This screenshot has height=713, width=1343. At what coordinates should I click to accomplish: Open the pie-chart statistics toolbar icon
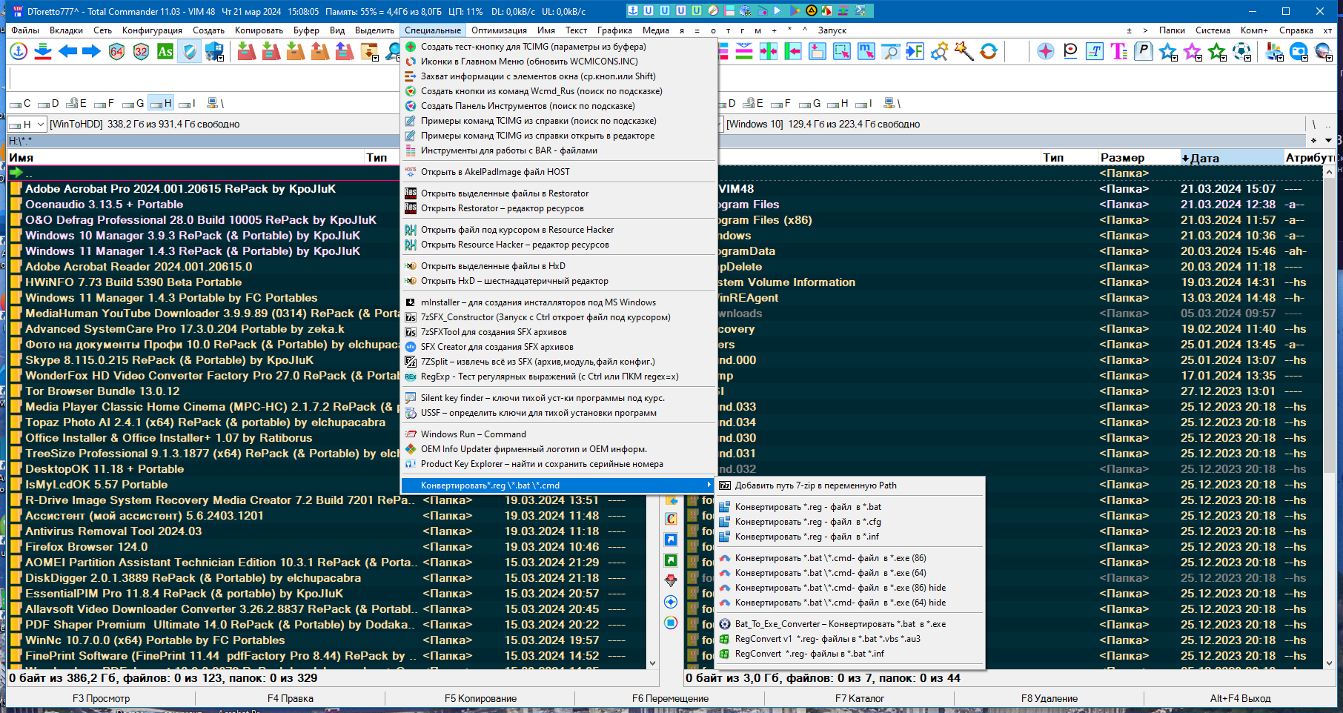[x=1273, y=50]
